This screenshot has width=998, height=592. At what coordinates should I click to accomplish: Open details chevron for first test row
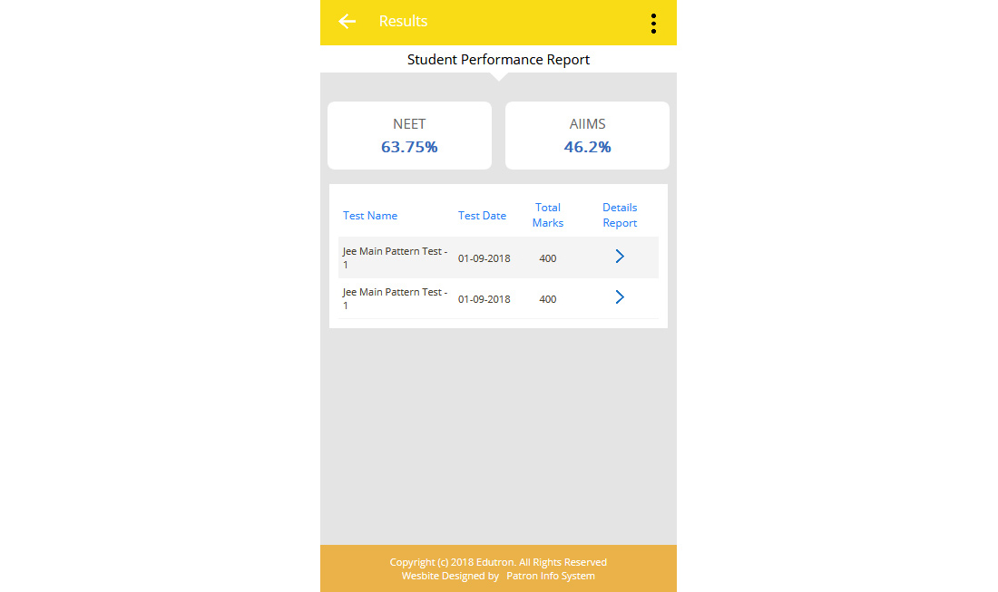click(620, 257)
